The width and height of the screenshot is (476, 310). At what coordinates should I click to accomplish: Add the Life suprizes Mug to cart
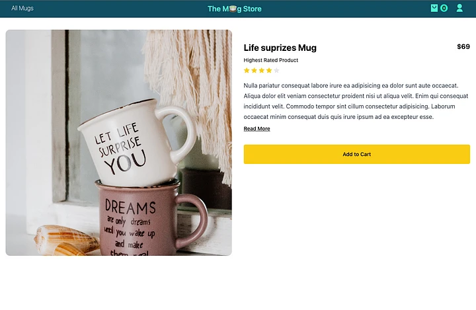(357, 154)
